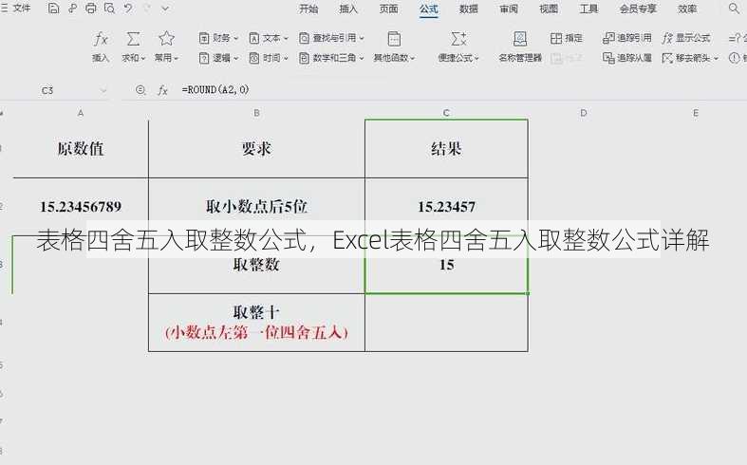Expand the 移去箭头 dropdown arrow

(716, 59)
